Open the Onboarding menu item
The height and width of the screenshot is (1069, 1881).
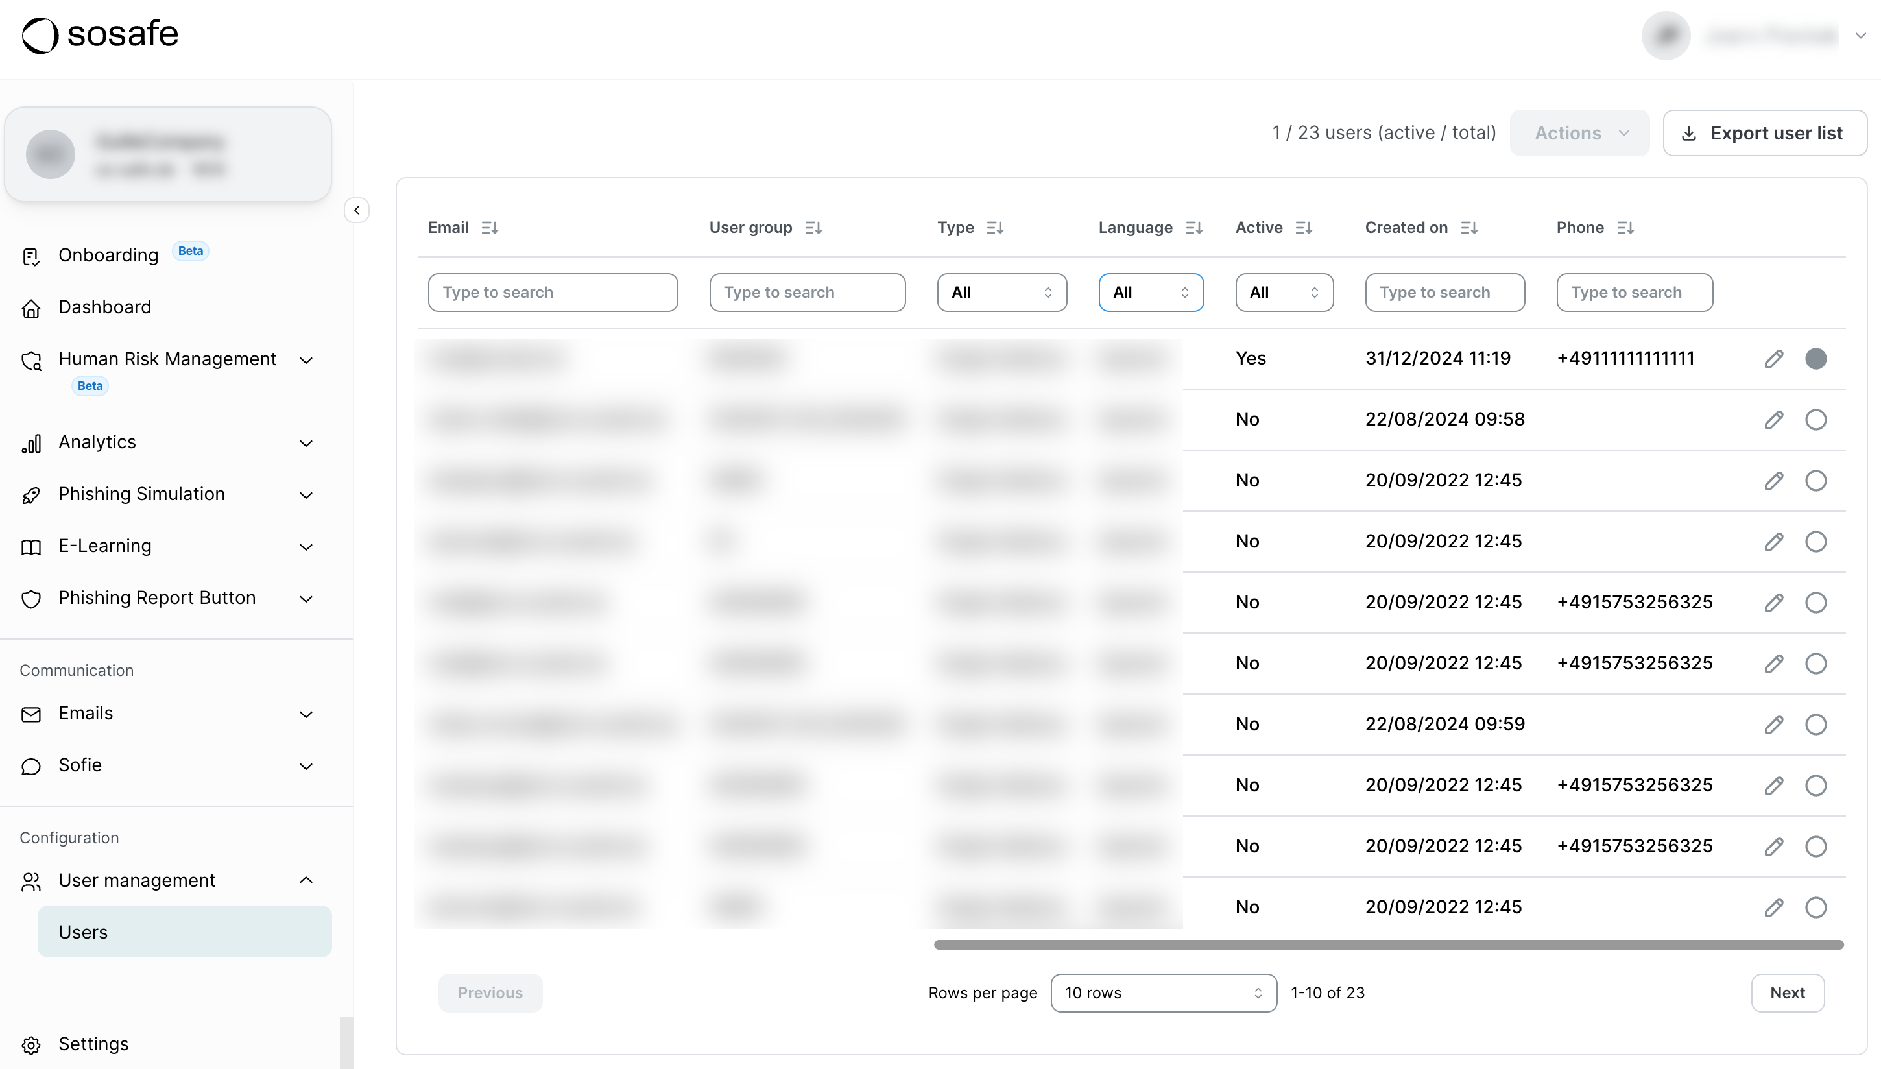(x=108, y=256)
